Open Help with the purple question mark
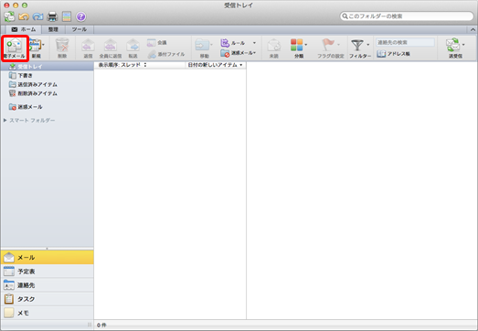This screenshot has width=478, height=331. (x=80, y=16)
